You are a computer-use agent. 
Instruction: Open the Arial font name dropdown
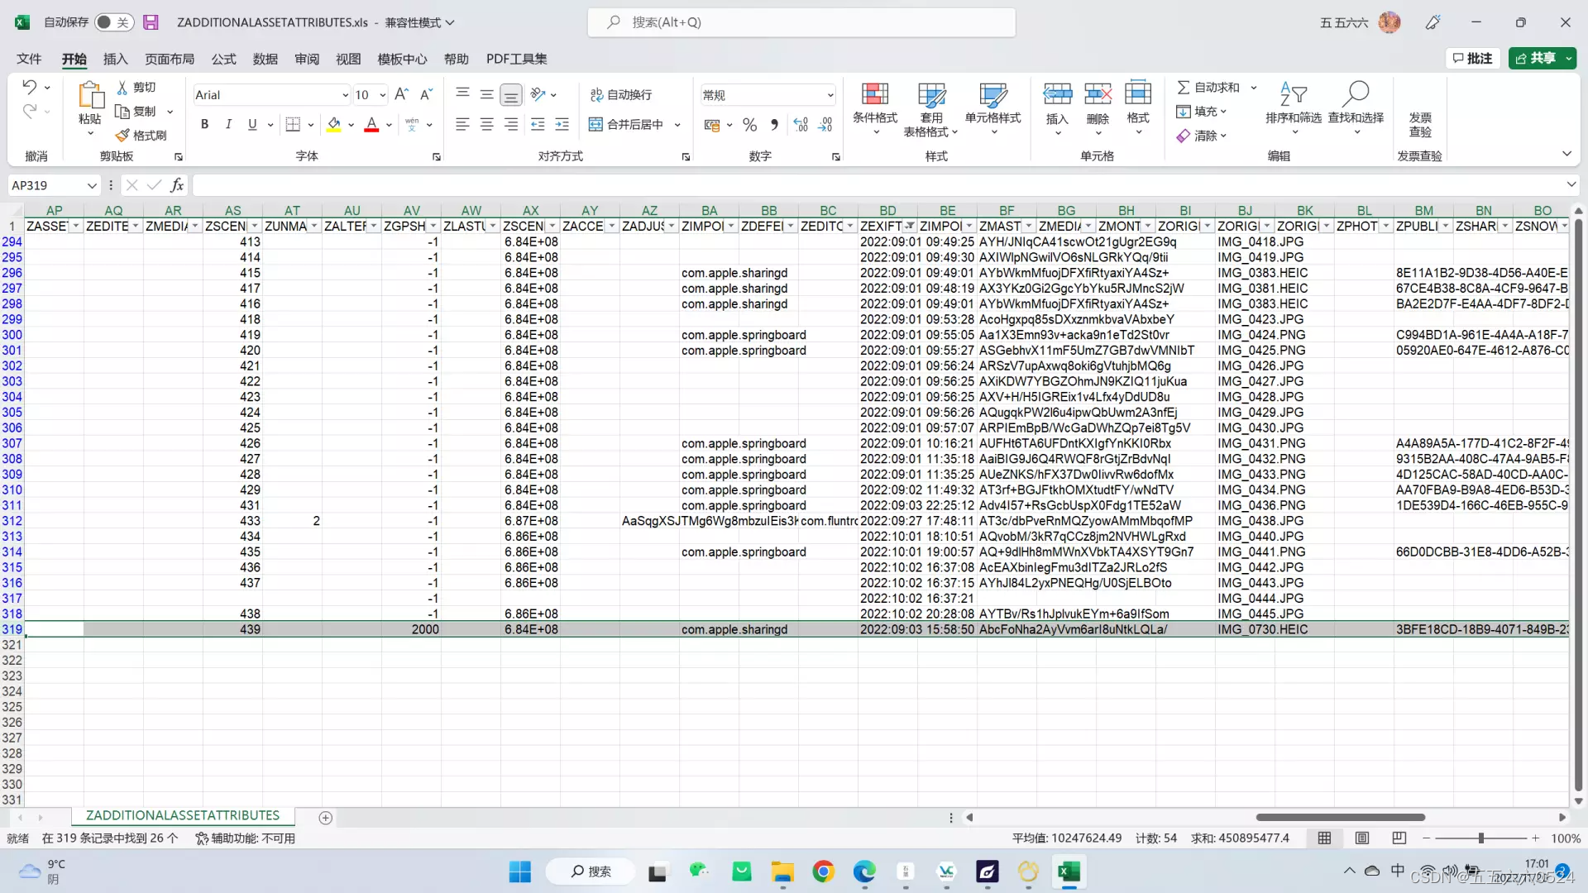pyautogui.click(x=345, y=95)
